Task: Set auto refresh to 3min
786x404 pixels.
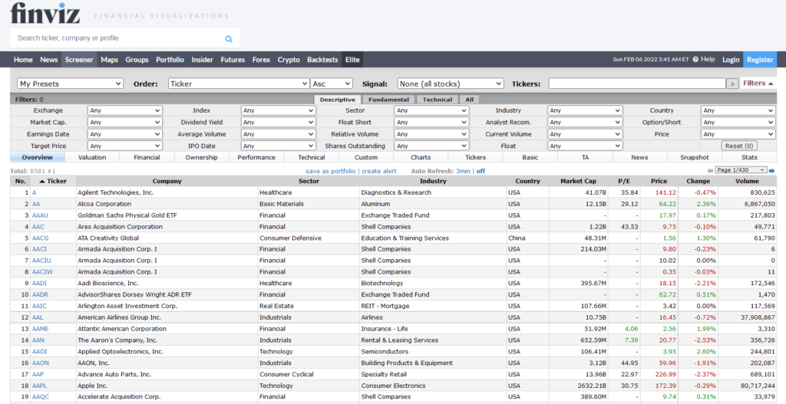Action: point(463,171)
